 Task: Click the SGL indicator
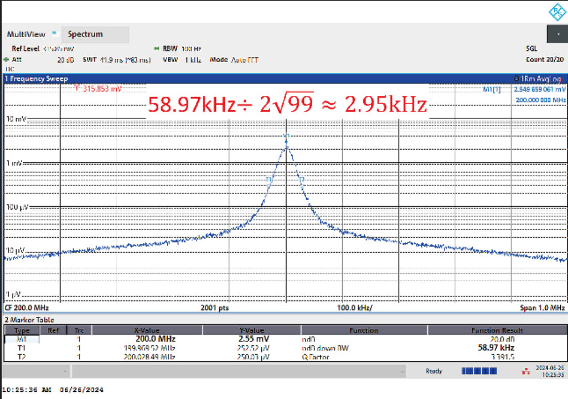pos(531,49)
